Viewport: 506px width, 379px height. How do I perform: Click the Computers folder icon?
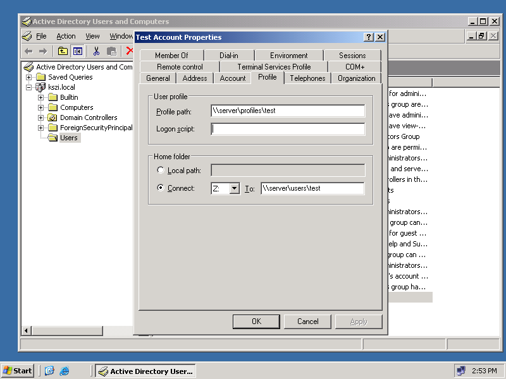[x=52, y=107]
